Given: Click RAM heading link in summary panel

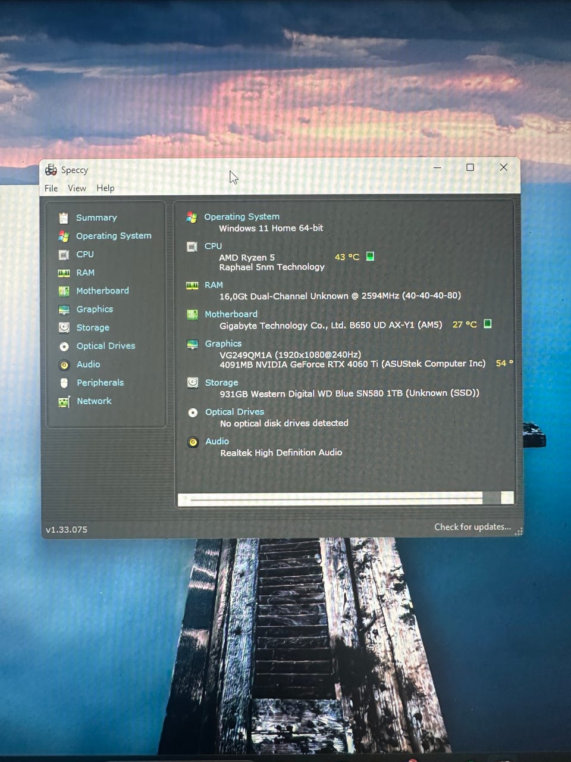Looking at the screenshot, I should pos(214,285).
